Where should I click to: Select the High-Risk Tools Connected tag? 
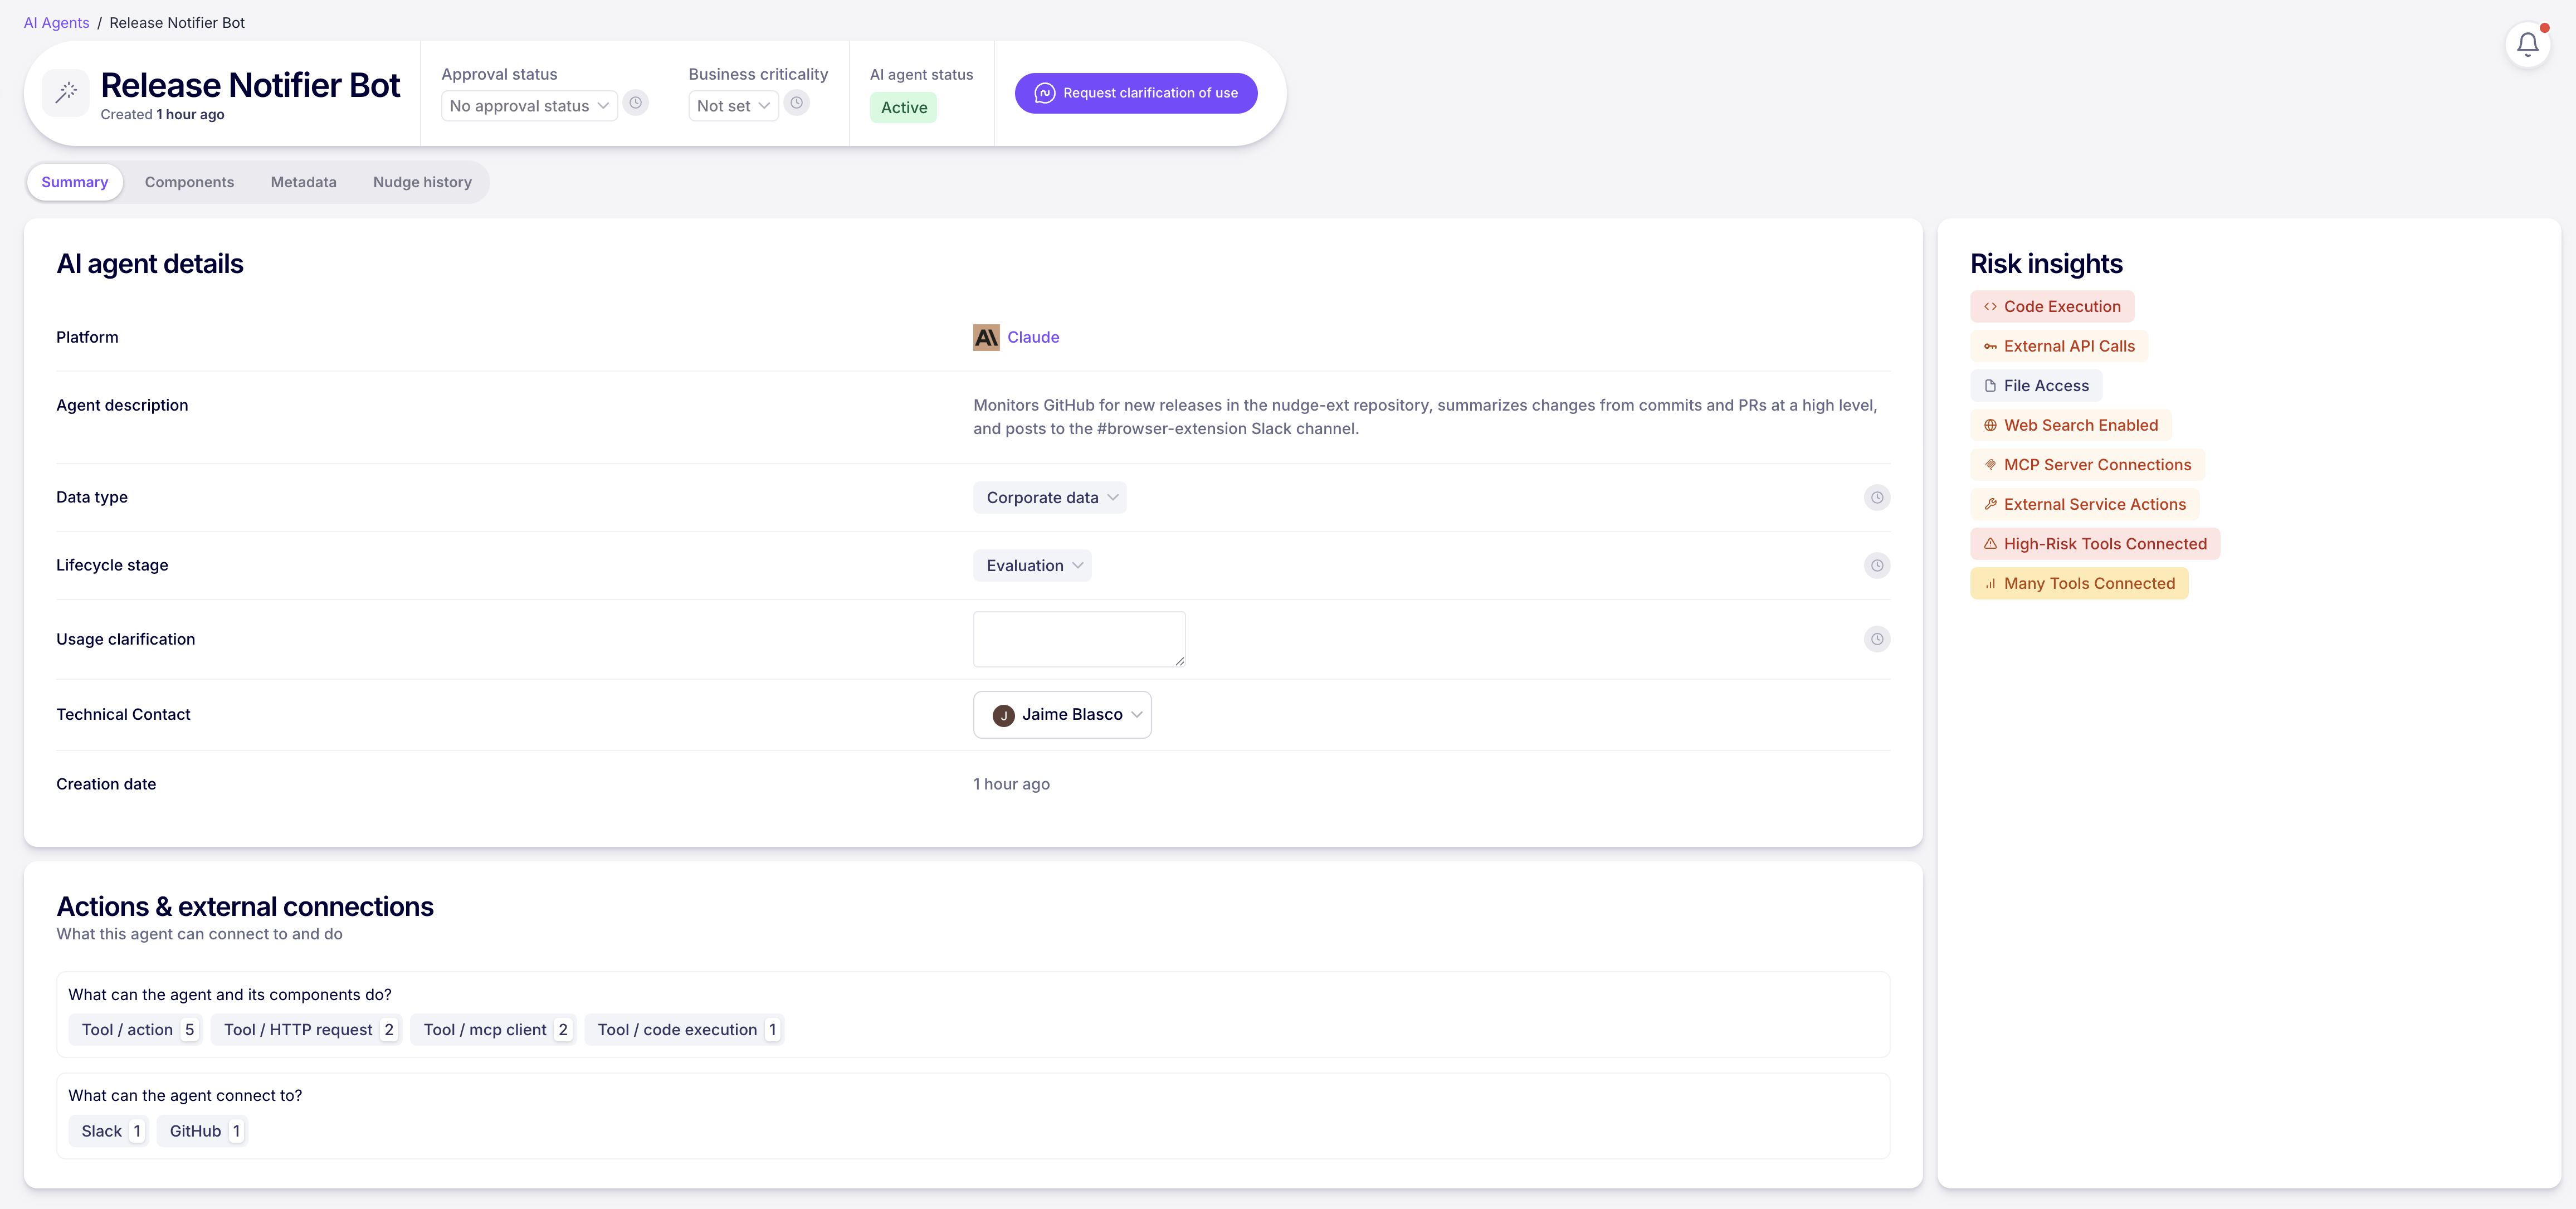click(2094, 544)
